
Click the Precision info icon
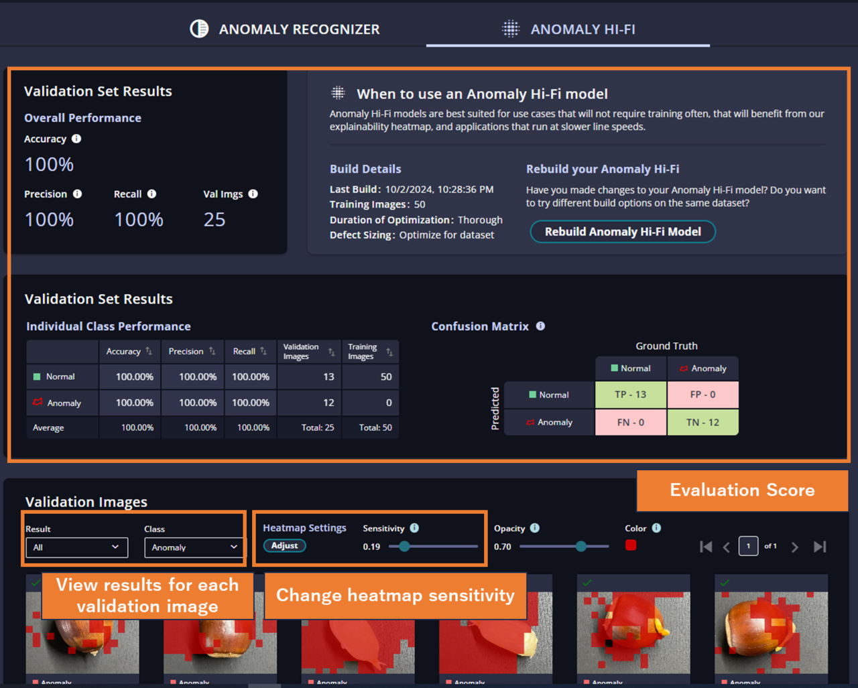click(78, 194)
